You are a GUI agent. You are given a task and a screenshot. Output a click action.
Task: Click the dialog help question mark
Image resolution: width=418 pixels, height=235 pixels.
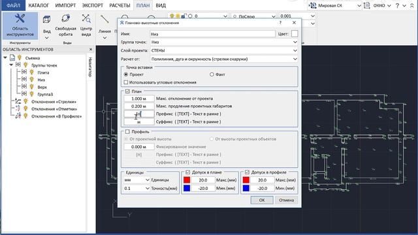click(x=280, y=23)
